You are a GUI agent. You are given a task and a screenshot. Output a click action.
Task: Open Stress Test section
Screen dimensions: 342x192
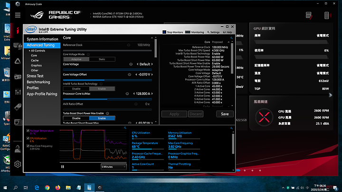click(x=35, y=76)
